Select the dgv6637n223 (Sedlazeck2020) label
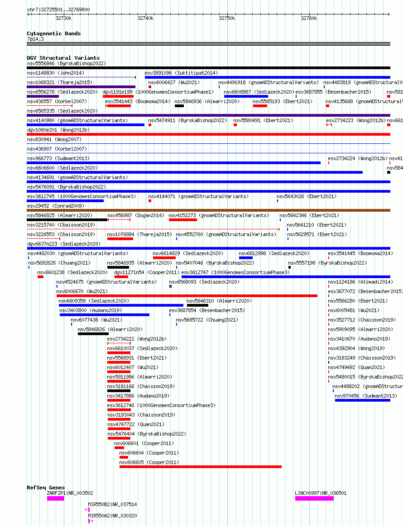 point(64,244)
